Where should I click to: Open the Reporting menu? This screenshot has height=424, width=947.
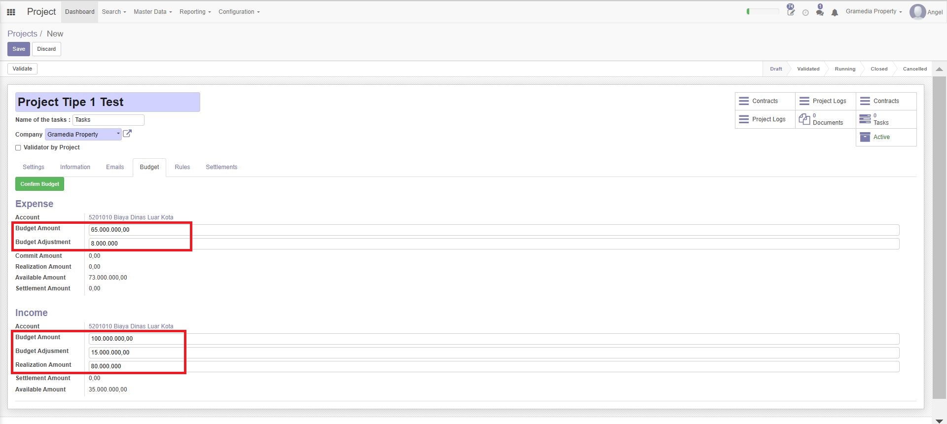[x=195, y=12]
